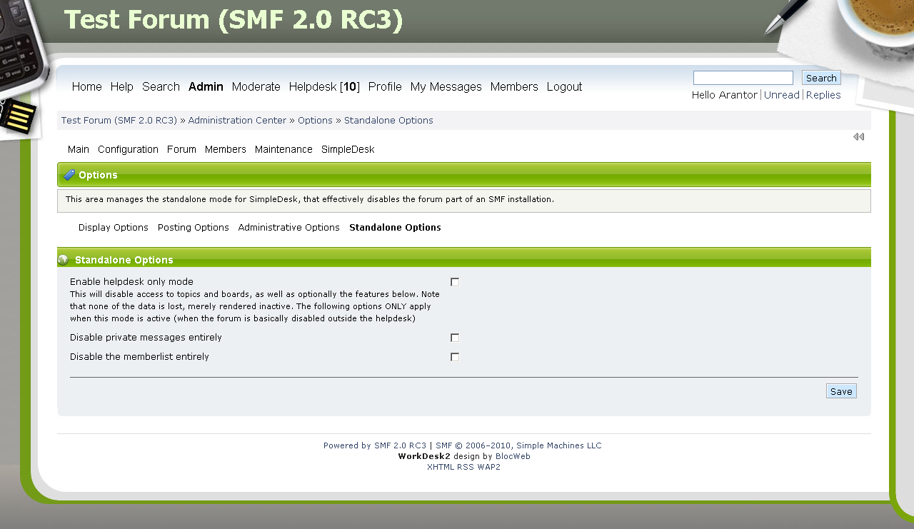Click Options breadcrumb link
The image size is (914, 529).
point(315,120)
